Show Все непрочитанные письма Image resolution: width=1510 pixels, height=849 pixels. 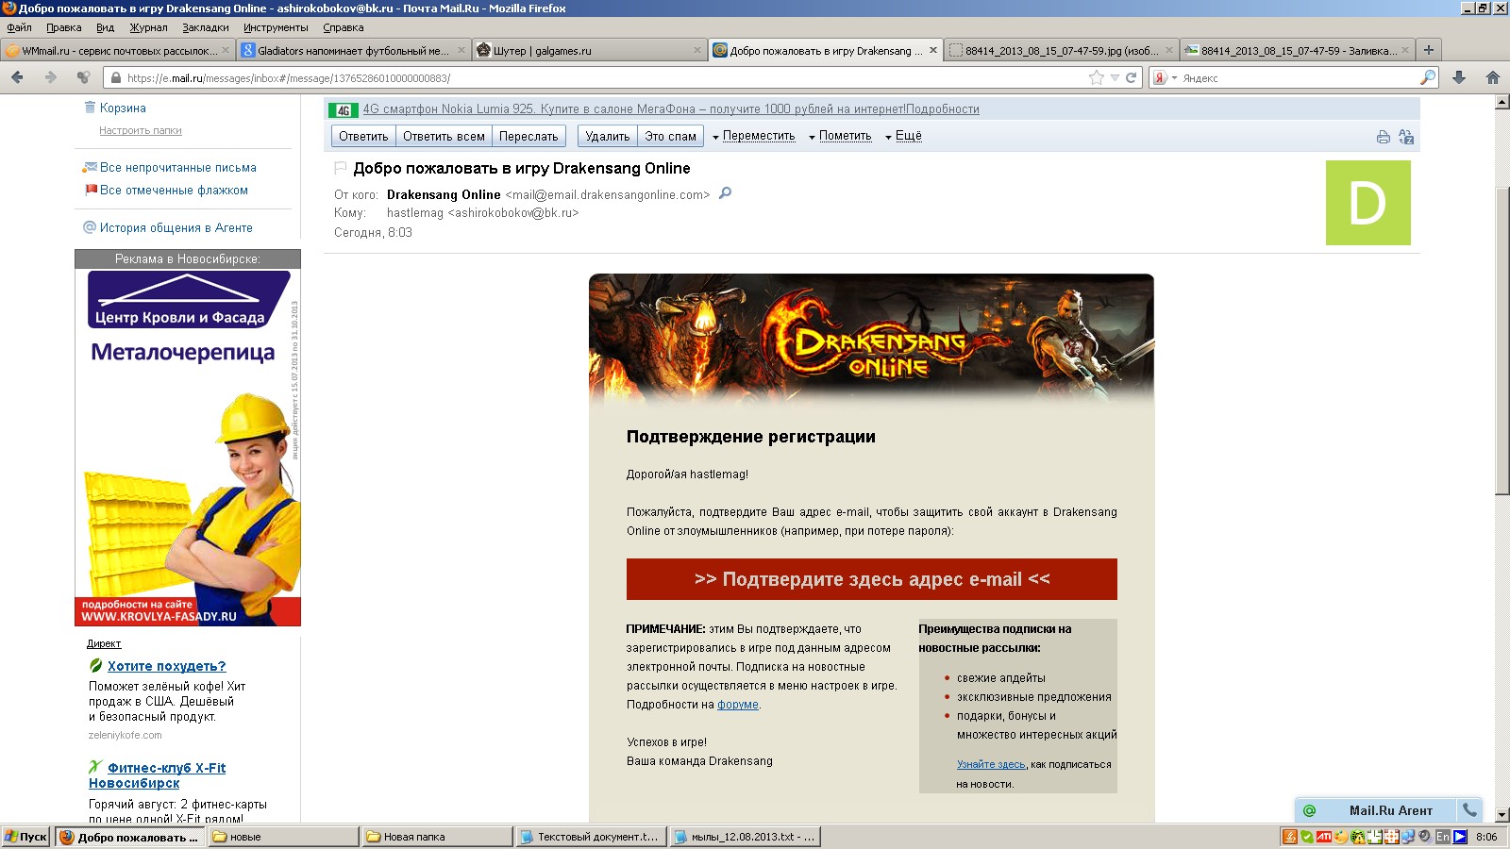[178, 167]
